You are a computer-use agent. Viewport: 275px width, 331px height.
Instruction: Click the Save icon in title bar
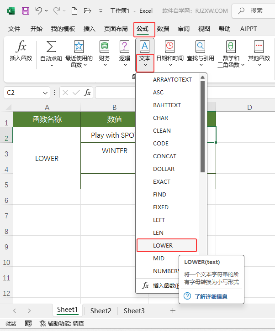[x=26, y=10]
